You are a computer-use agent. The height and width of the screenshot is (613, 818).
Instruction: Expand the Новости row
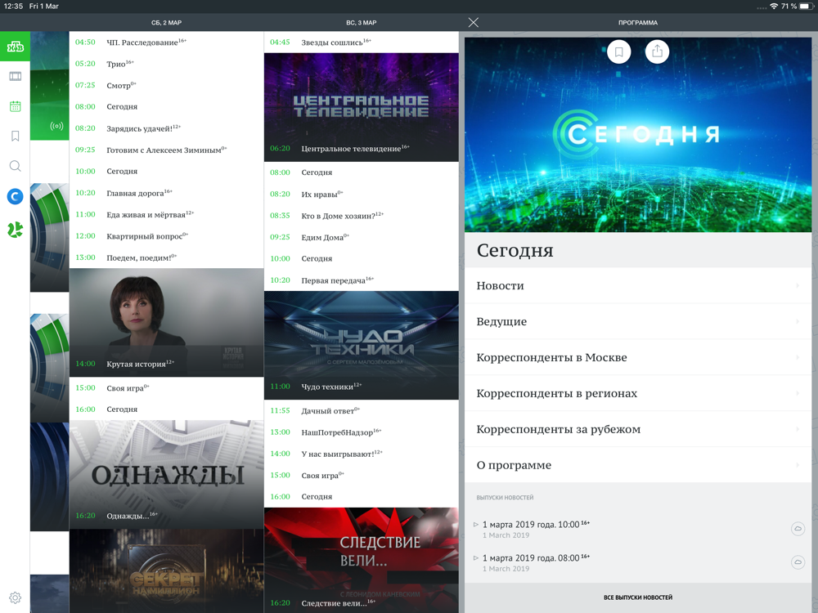637,285
